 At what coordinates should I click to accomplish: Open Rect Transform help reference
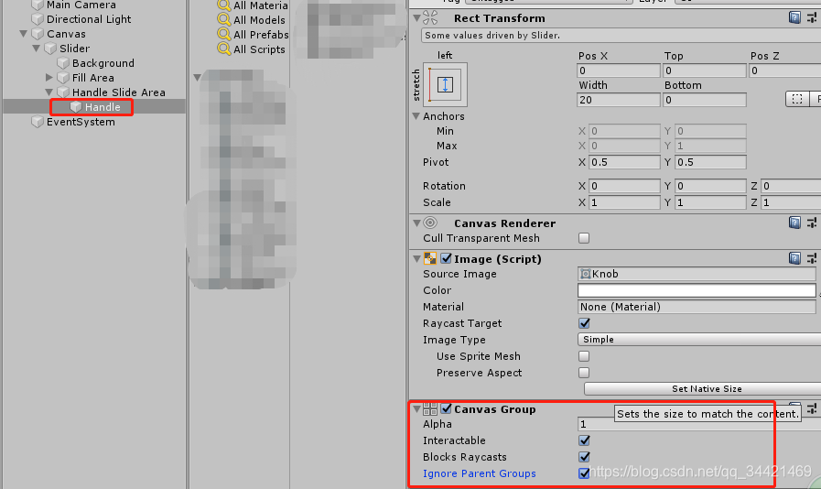pos(794,17)
